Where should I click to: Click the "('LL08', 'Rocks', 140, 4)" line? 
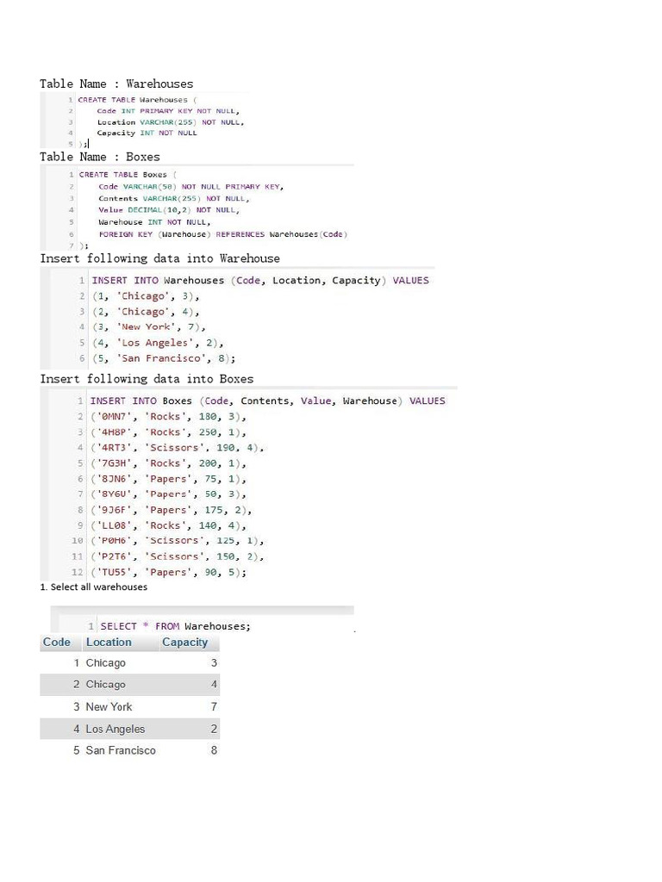pyautogui.click(x=168, y=525)
